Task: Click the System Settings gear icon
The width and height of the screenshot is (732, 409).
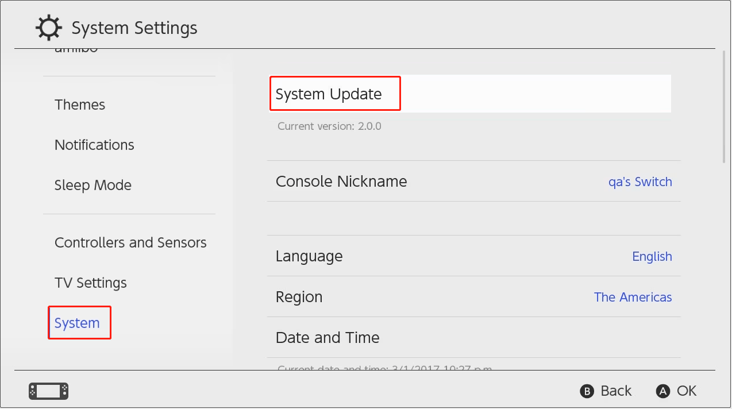Action: 49,26
